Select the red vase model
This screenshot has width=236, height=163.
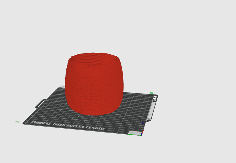point(94,84)
